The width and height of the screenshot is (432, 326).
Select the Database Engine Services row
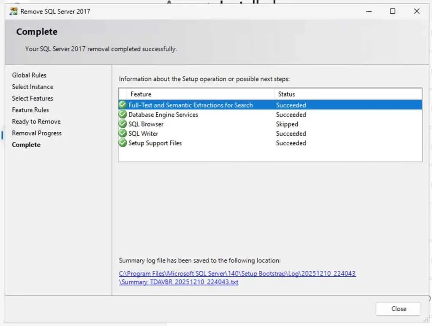point(163,115)
